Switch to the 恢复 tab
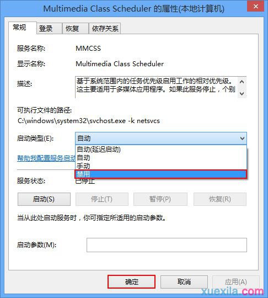The image size is (268, 298). 76,29
